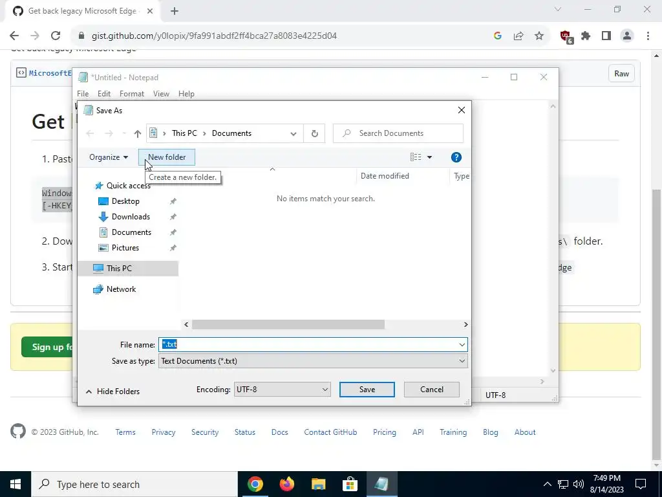
Task: Click the share page icon in Chrome
Action: (518, 36)
